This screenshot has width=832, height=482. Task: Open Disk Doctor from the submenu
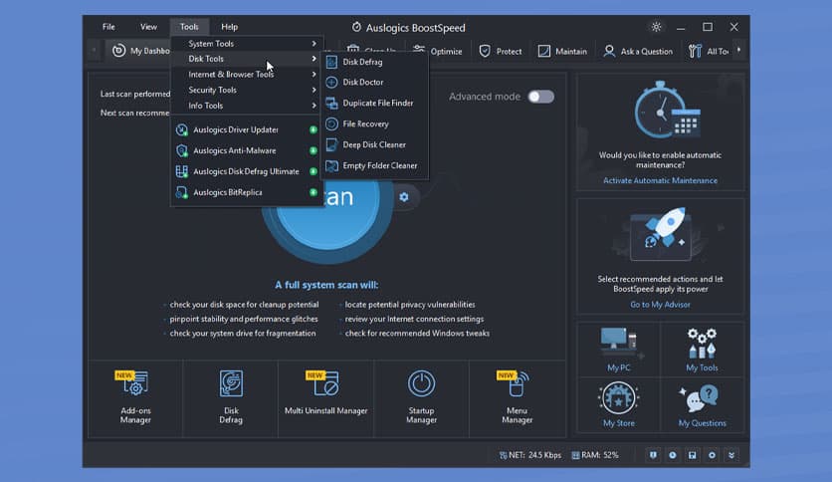[x=374, y=83]
